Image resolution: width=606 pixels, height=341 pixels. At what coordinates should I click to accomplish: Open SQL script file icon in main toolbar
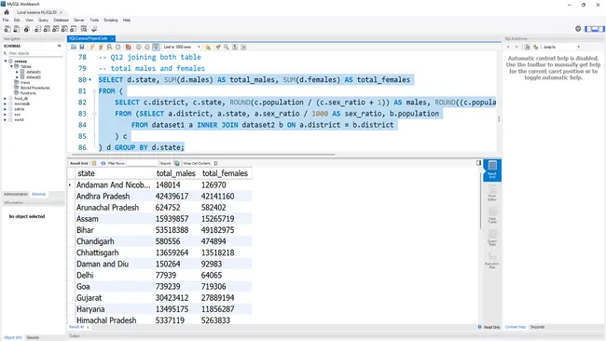[x=17, y=29]
